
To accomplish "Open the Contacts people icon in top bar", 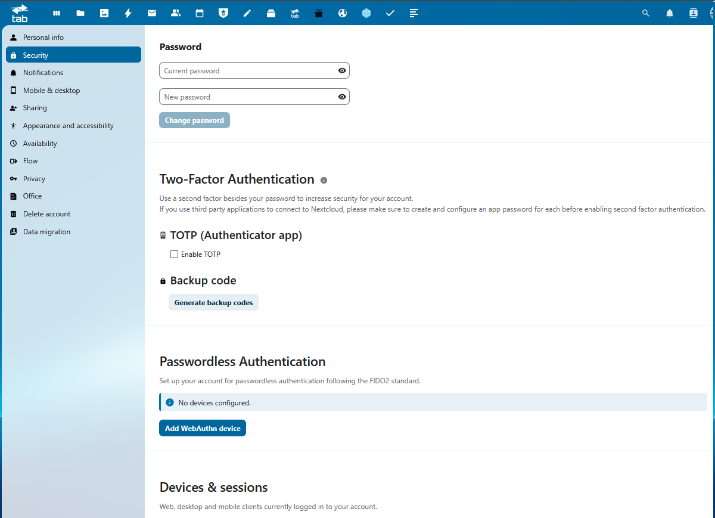I will pos(176,13).
